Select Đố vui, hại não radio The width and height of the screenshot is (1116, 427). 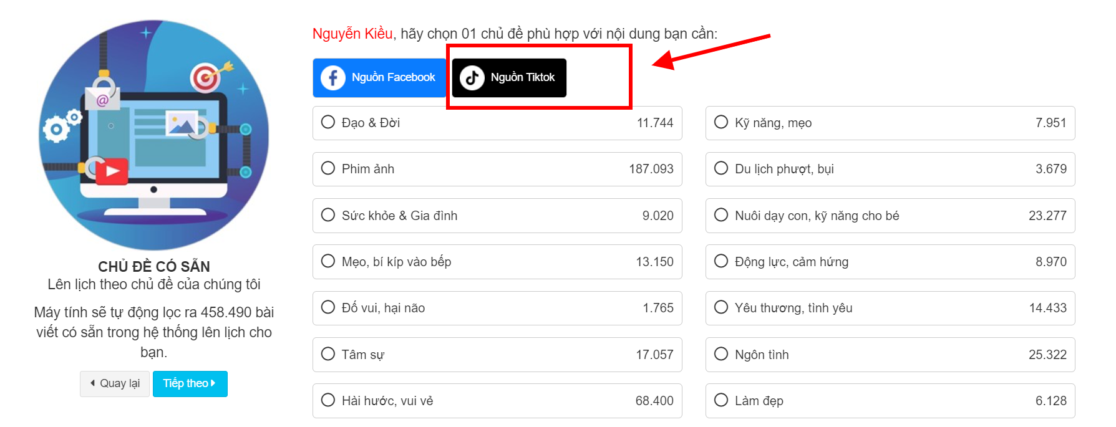328,307
